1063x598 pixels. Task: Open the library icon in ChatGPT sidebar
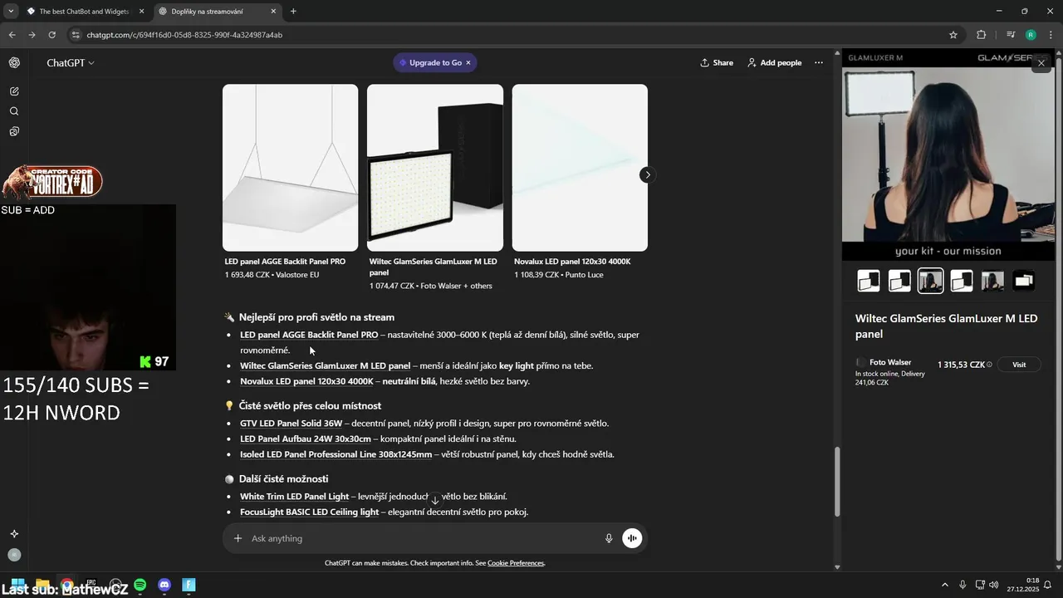(x=14, y=131)
